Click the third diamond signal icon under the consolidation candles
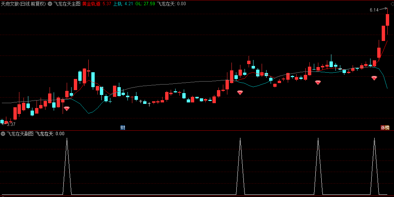The image size is (394, 197). pos(318,82)
